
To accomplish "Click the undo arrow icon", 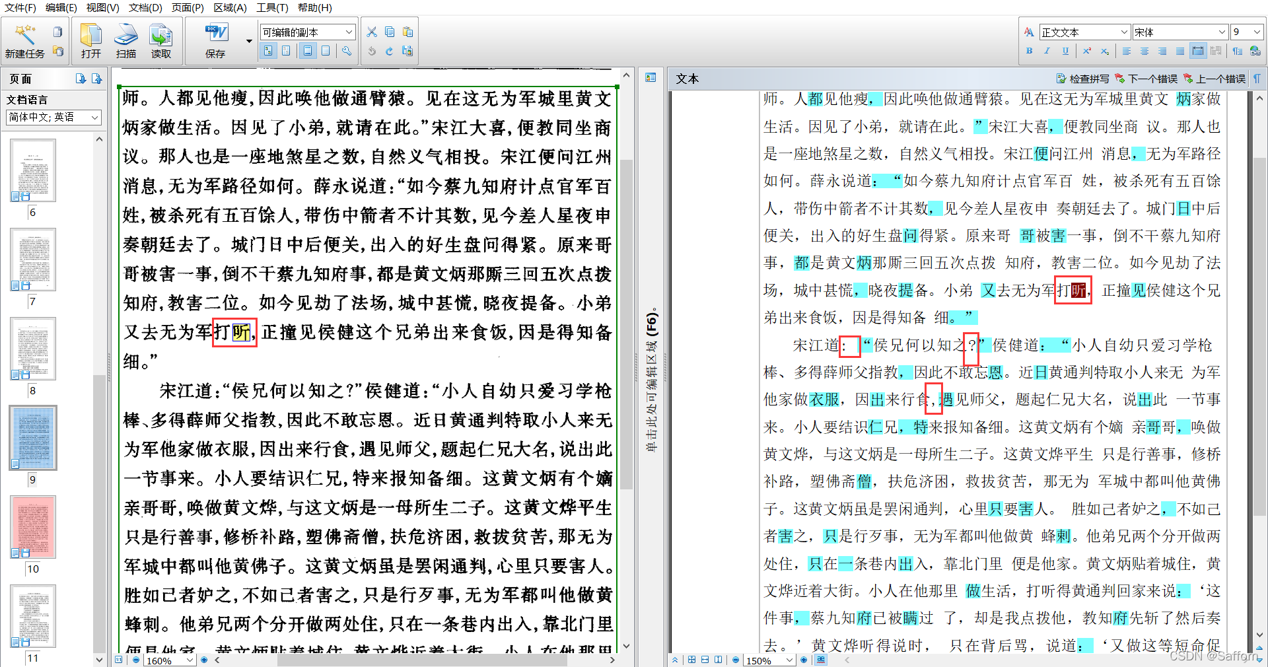I will [x=372, y=51].
